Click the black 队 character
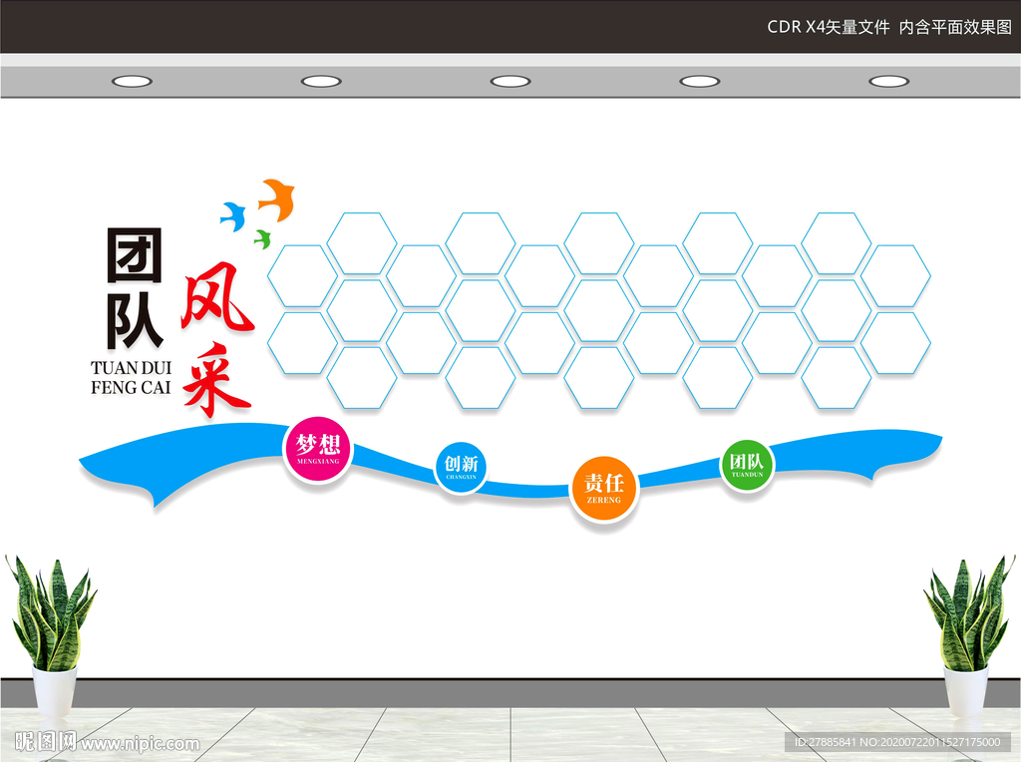The image size is (1021, 762). pyautogui.click(x=135, y=320)
